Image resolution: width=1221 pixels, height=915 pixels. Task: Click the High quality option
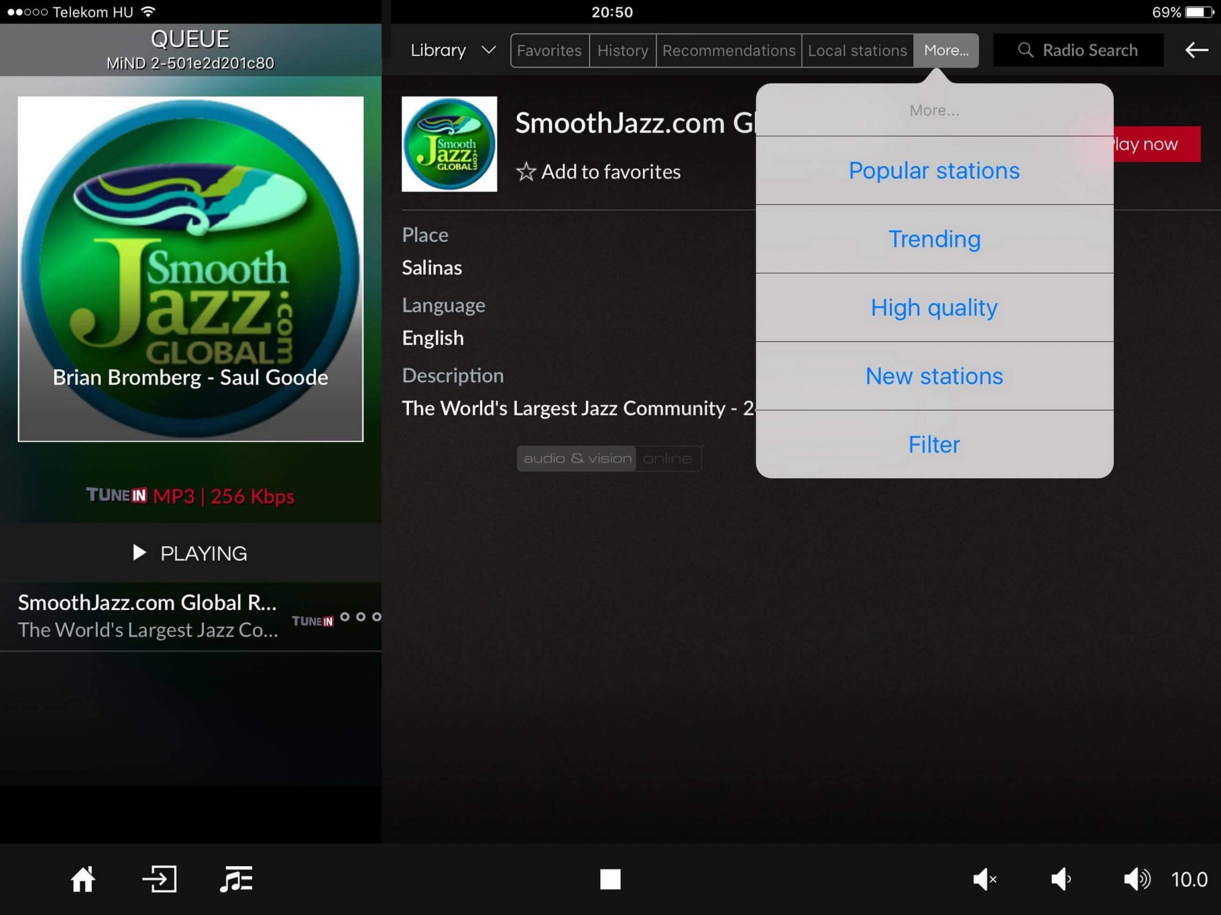tap(933, 307)
